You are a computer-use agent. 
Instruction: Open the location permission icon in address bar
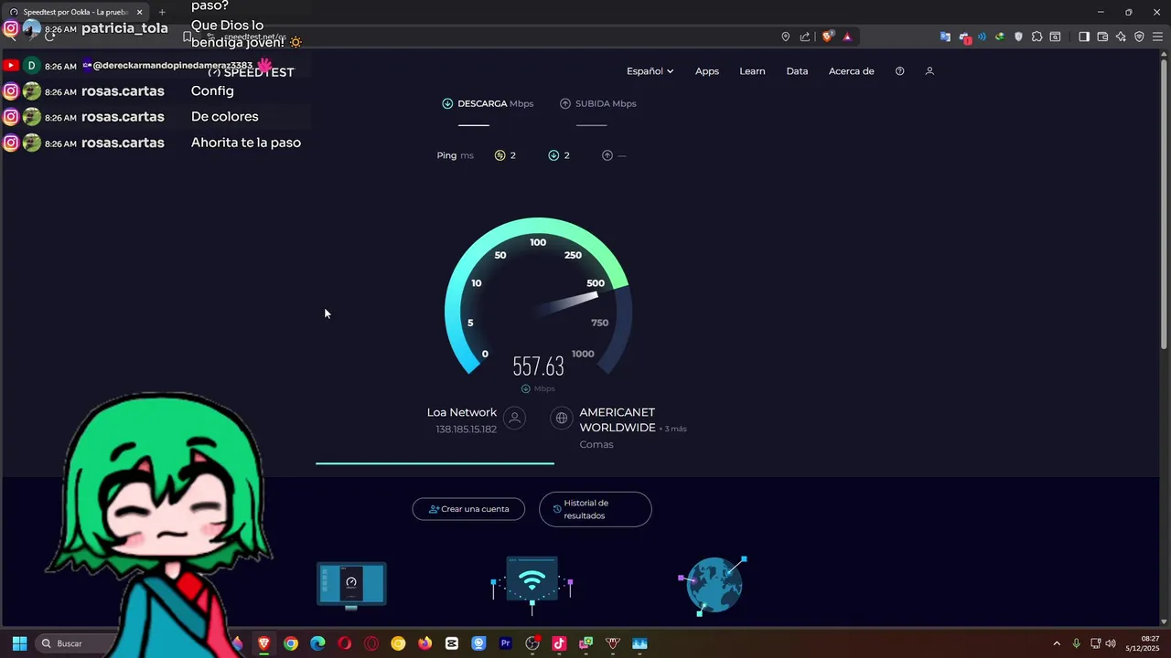coord(785,37)
